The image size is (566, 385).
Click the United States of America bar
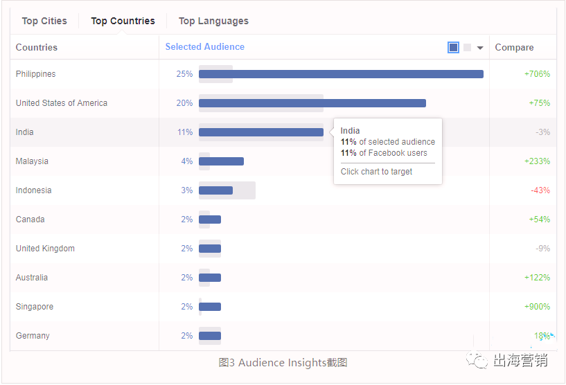tap(312, 103)
